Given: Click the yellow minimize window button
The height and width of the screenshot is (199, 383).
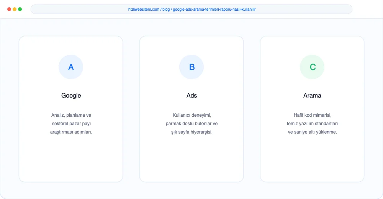Looking at the screenshot, I should (15, 9).
